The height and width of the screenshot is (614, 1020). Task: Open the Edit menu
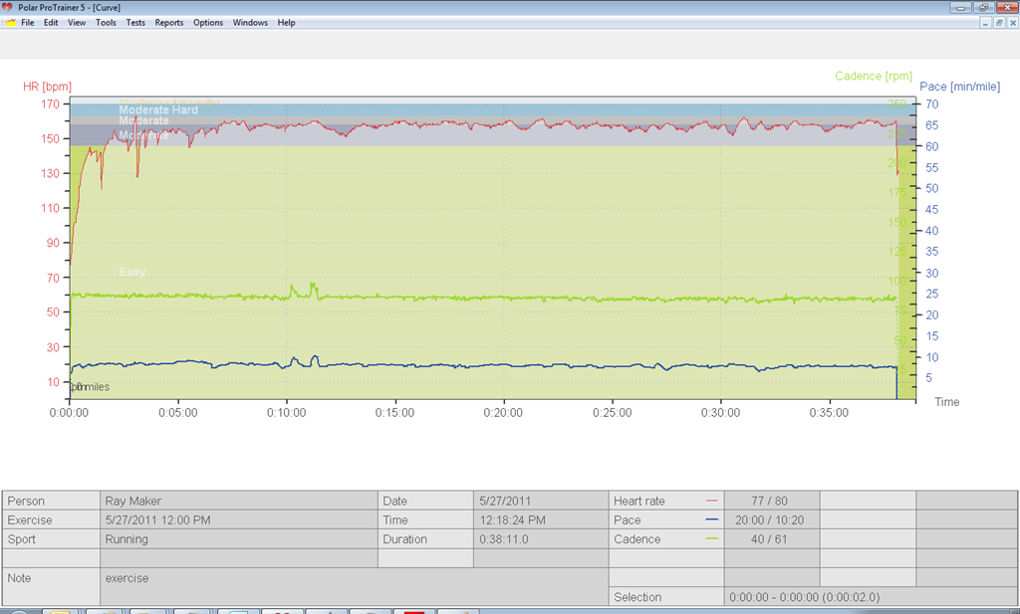click(x=51, y=23)
